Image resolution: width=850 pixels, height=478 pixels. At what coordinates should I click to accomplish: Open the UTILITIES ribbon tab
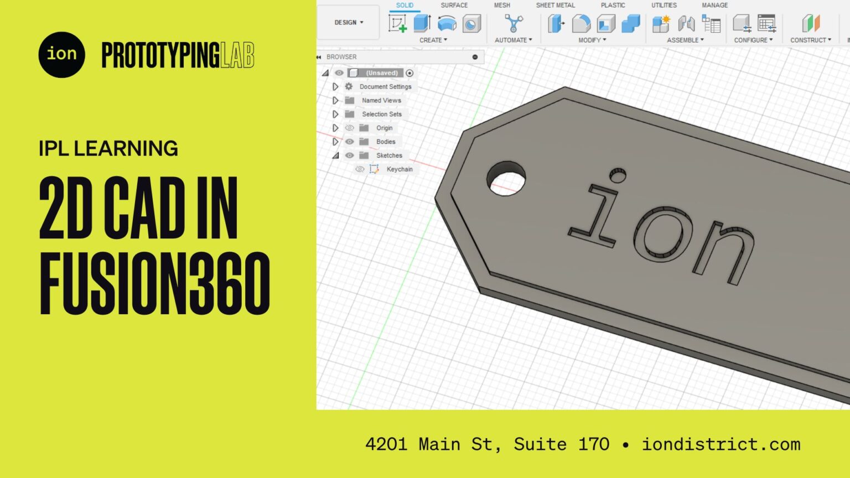(665, 5)
